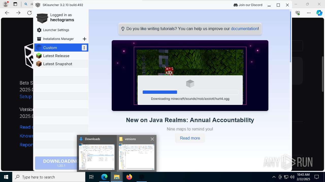Click the news banner image

tap(190, 76)
